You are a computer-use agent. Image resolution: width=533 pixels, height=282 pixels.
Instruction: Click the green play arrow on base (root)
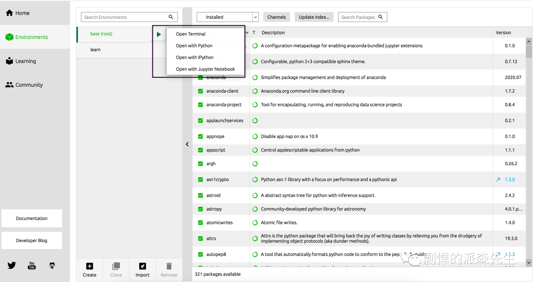158,35
